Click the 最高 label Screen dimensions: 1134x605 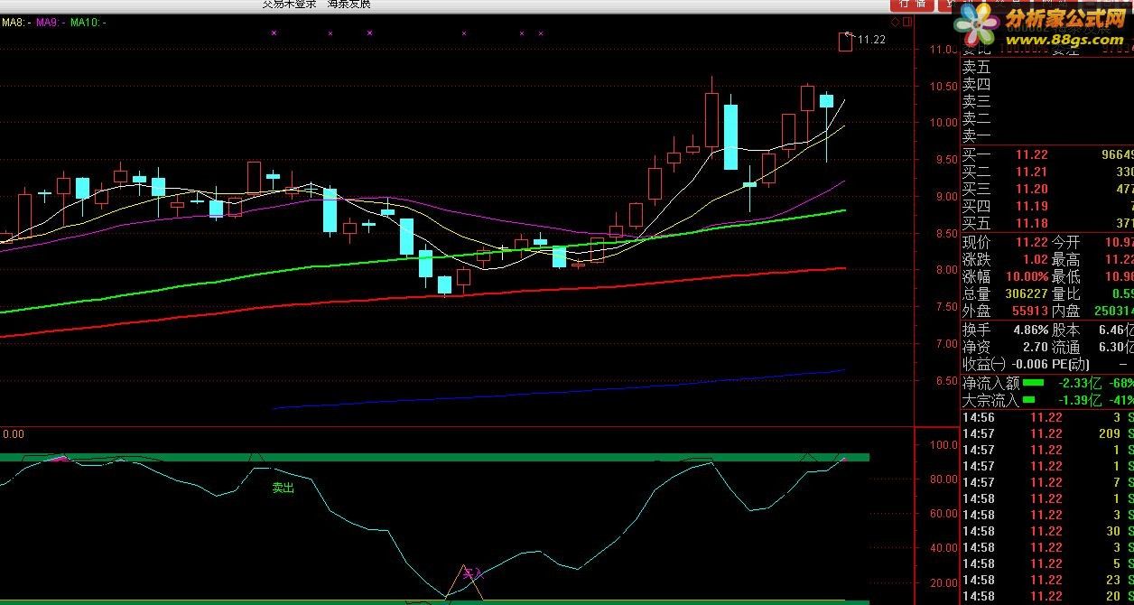pos(1066,260)
